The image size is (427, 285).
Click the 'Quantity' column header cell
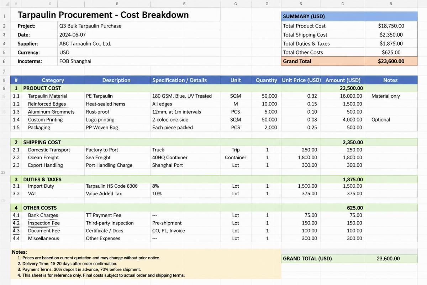266,80
